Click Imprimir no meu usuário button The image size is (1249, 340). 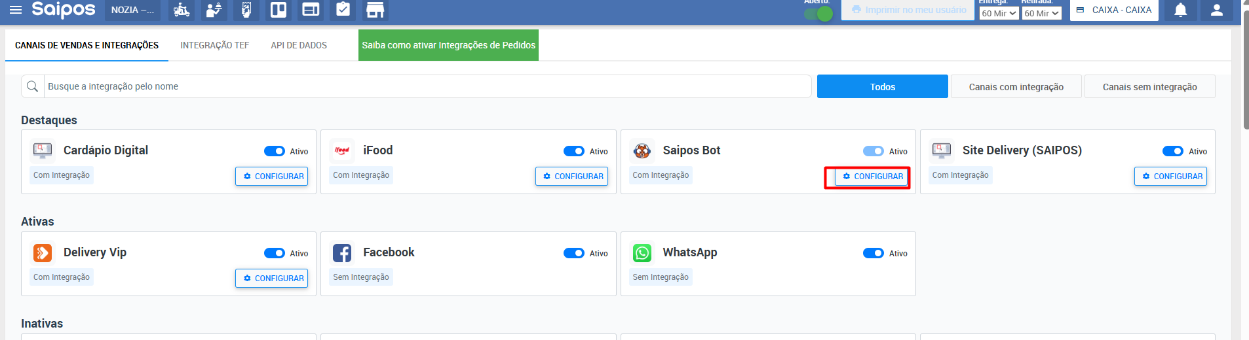click(x=908, y=10)
